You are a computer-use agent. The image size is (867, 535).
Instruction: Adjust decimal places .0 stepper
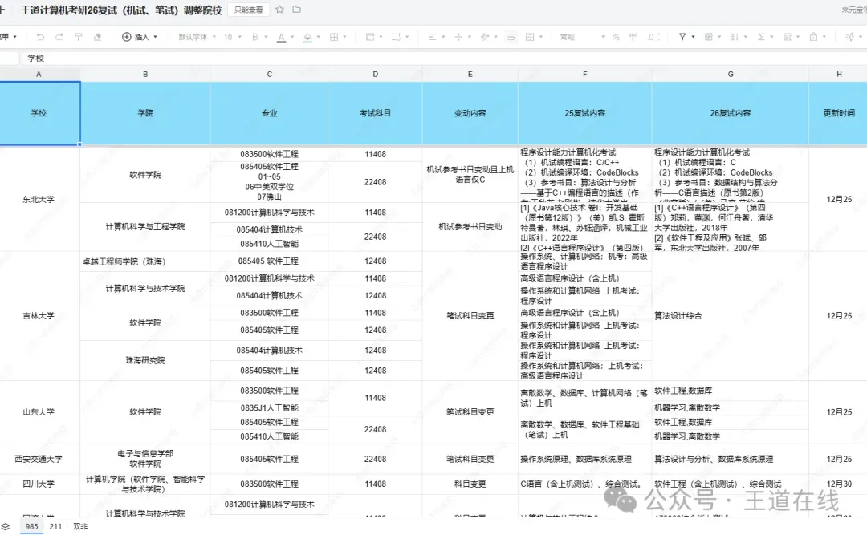(x=653, y=37)
